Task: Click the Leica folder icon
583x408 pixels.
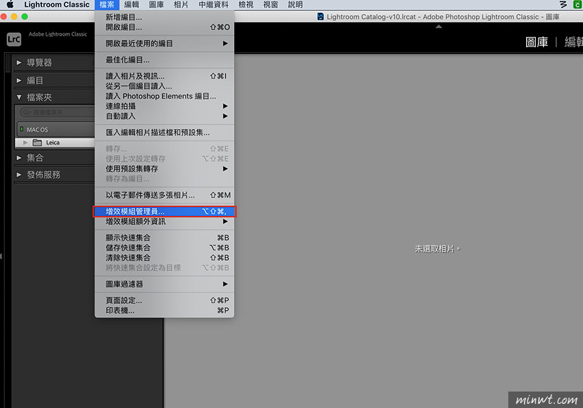Action: 37,143
